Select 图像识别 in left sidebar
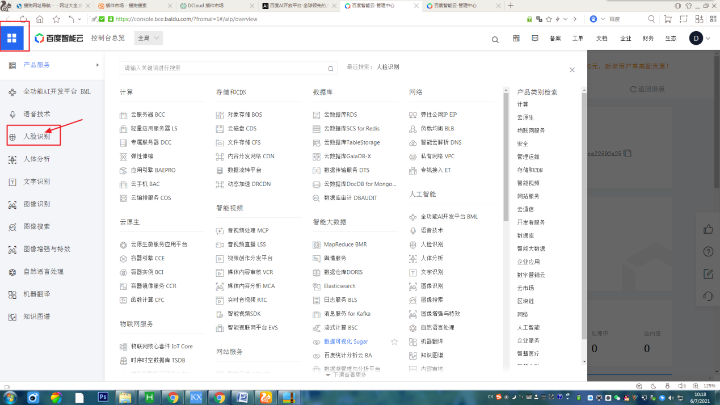The image size is (720, 405). coord(37,204)
